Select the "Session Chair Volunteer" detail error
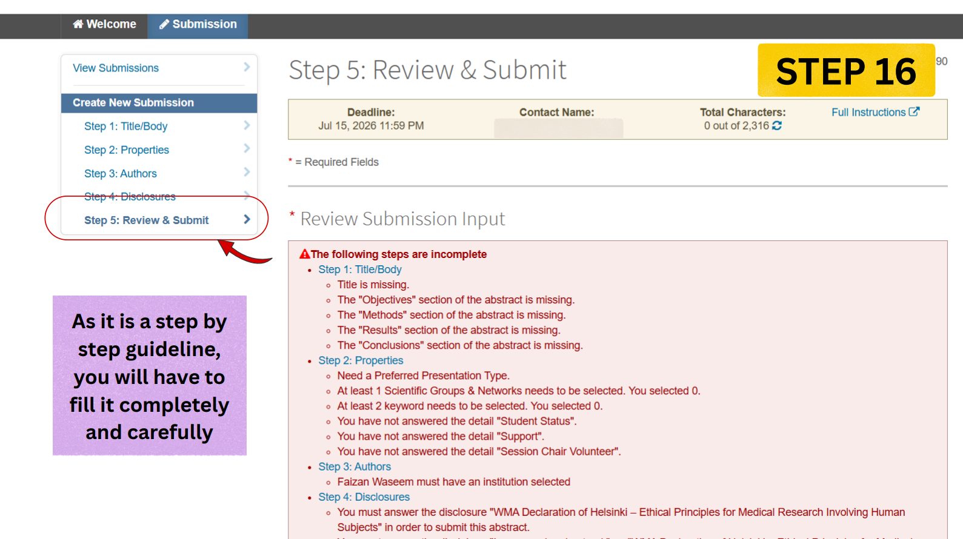The image size is (963, 539). pos(479,451)
